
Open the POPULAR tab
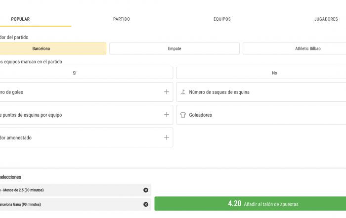[x=20, y=19]
